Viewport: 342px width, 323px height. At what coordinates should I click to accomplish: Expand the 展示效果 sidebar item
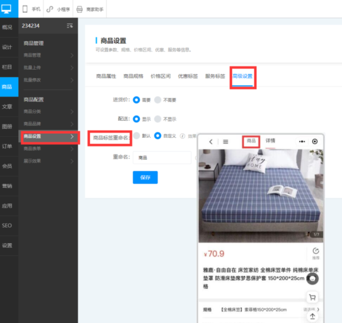pos(48,161)
